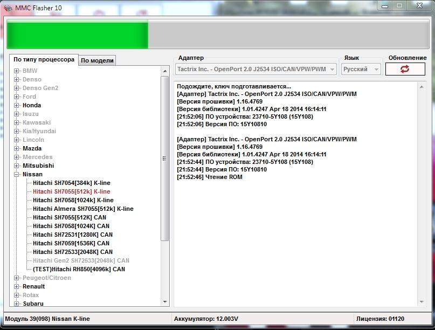
Task: Switch to the По модели tab
Action: click(97, 60)
